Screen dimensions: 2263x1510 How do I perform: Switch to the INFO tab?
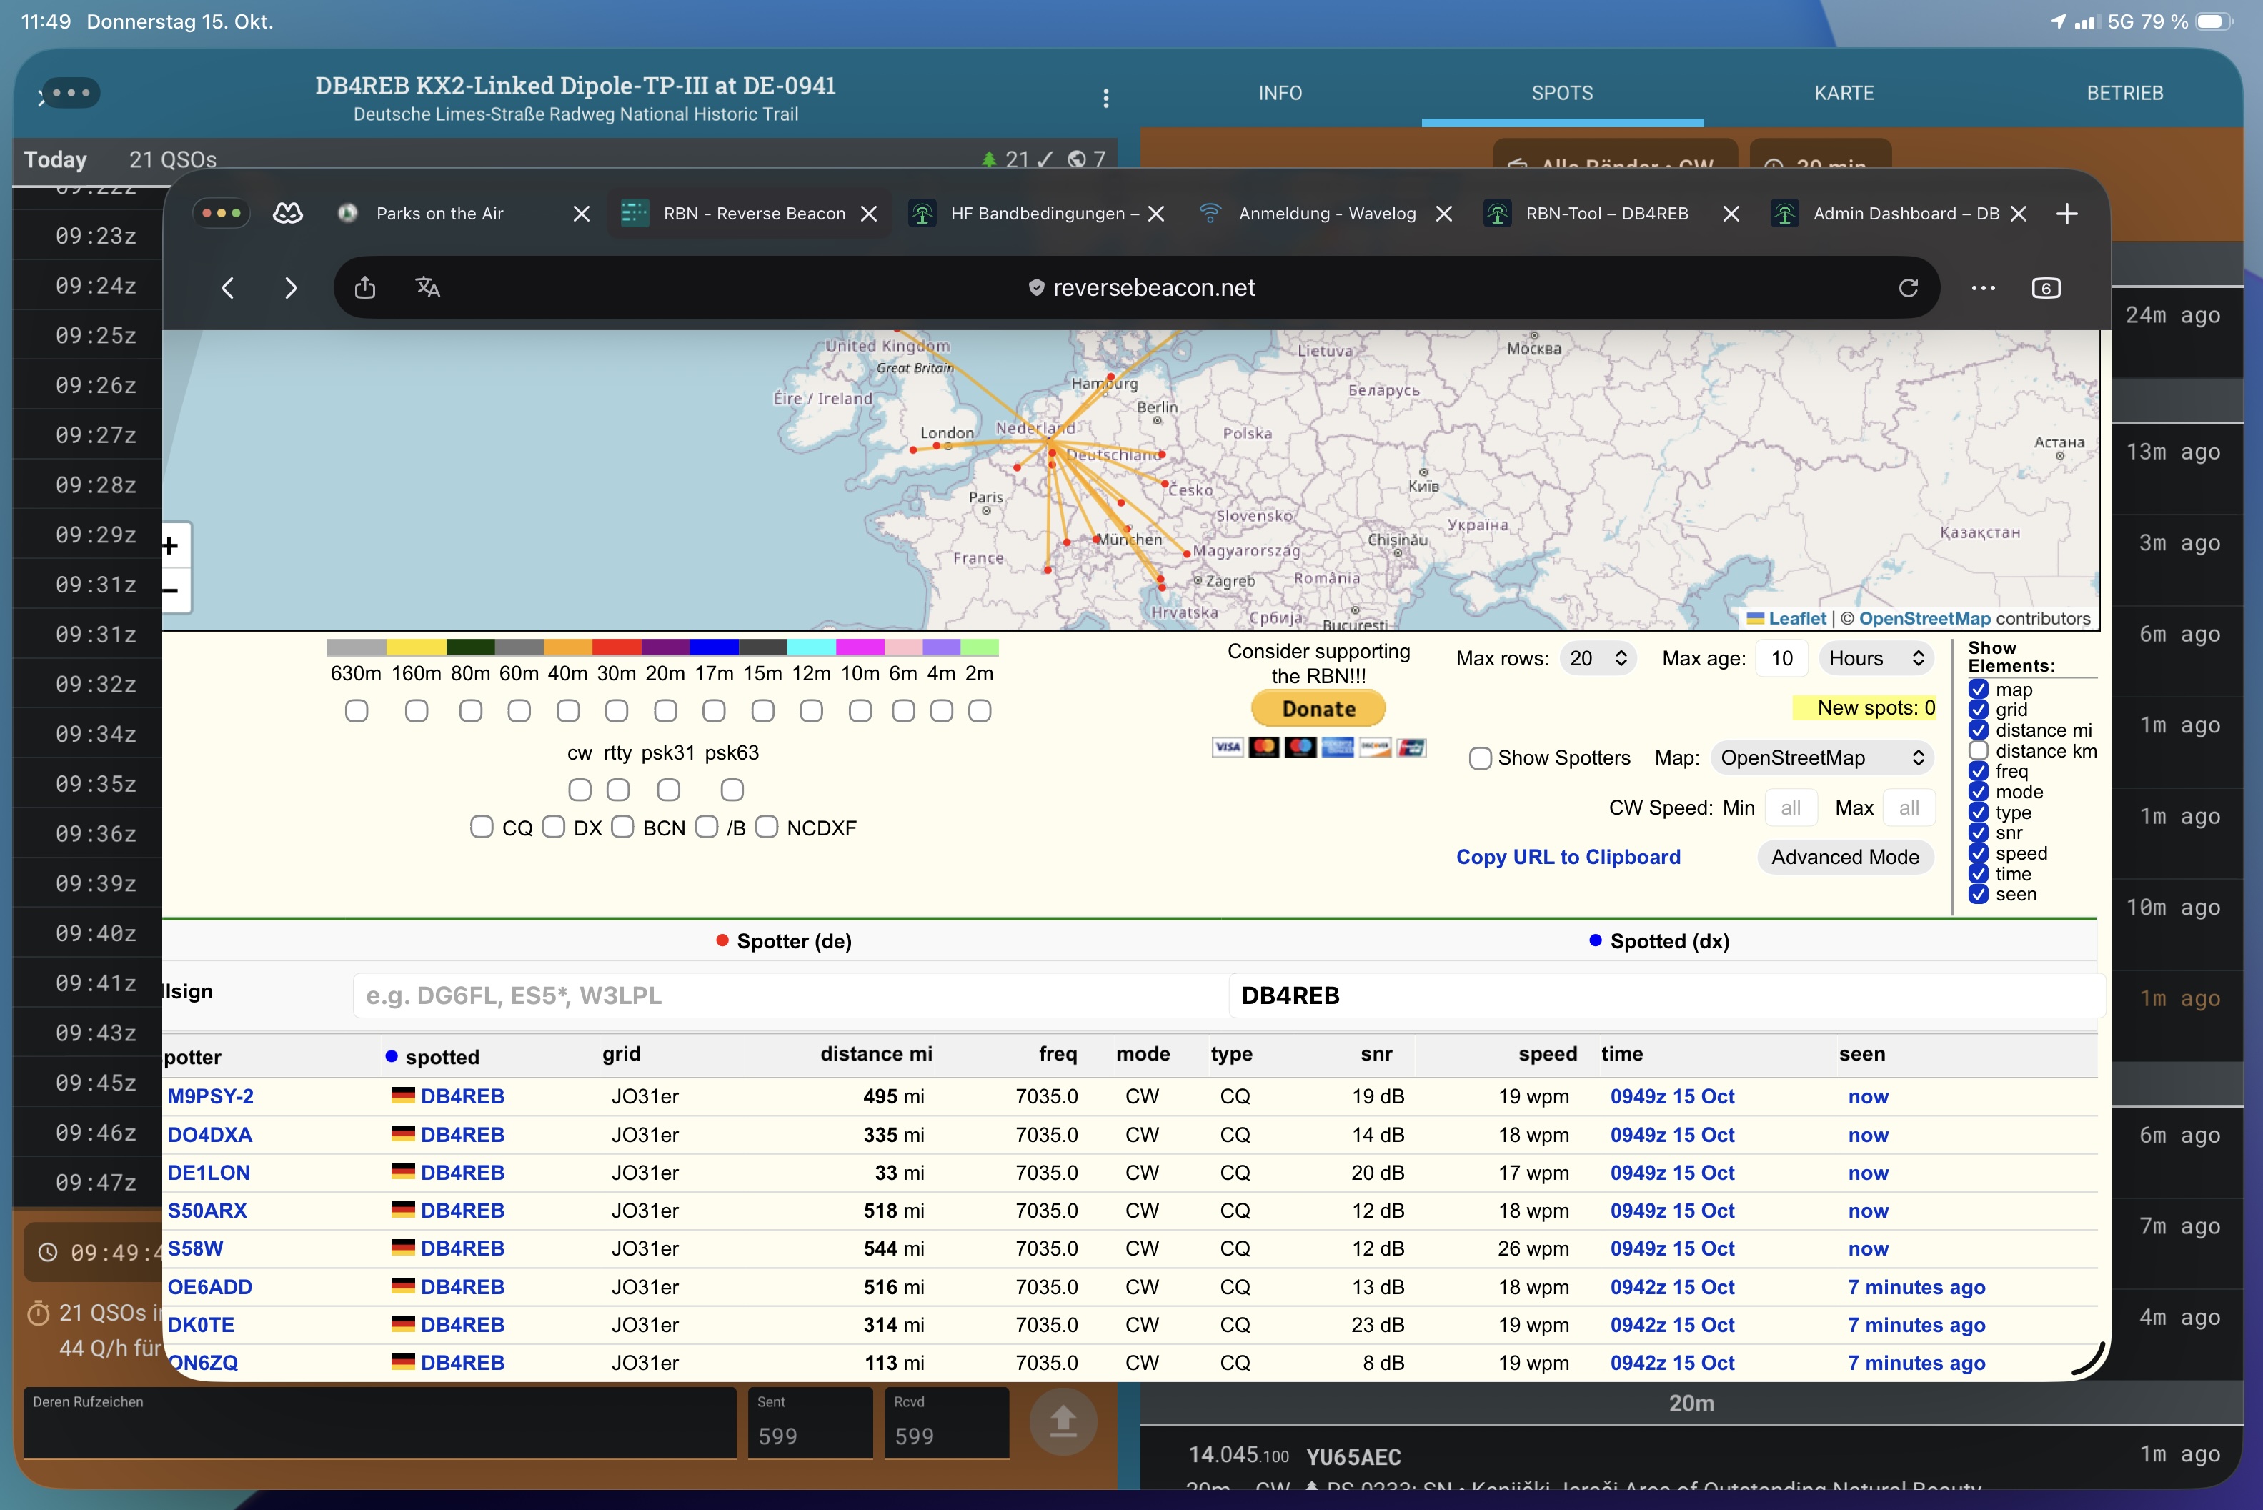click(1280, 94)
